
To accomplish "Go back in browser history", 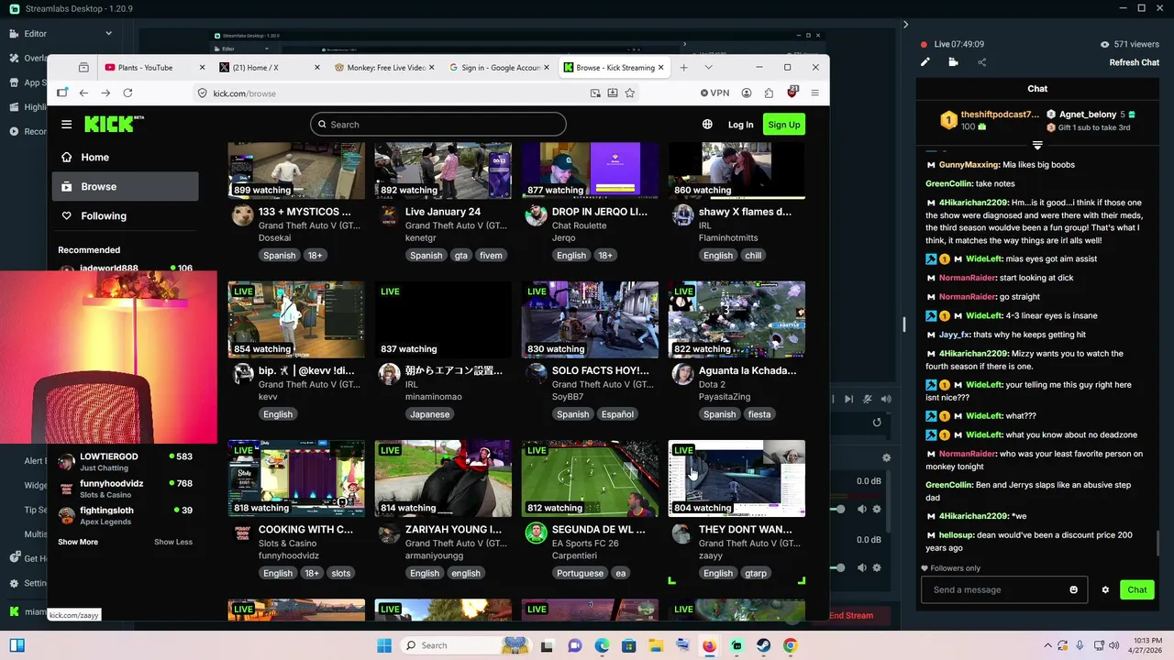I will pos(83,93).
